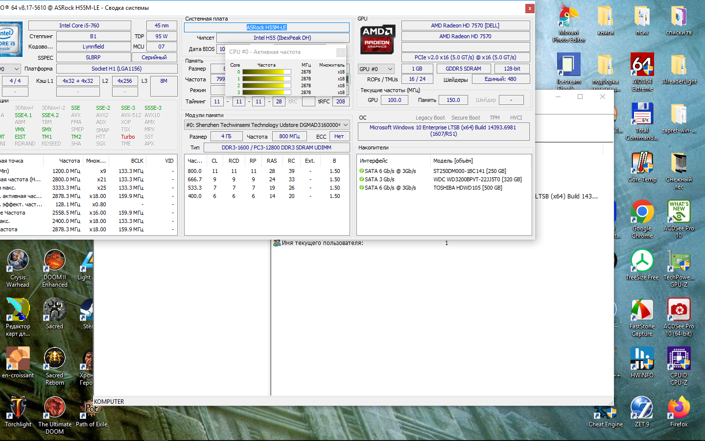Open Снежный лес desktop icon

[x=679, y=170]
